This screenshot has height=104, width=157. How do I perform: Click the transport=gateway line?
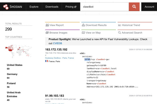(96, 81)
